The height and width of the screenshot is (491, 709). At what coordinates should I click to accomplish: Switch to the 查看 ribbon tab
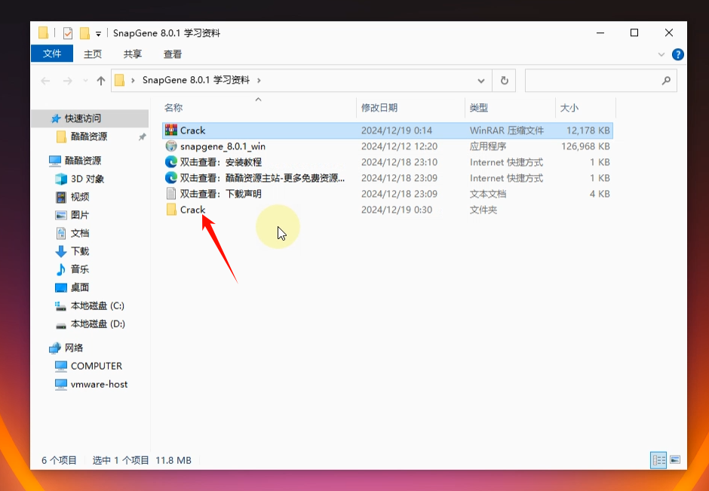(173, 54)
